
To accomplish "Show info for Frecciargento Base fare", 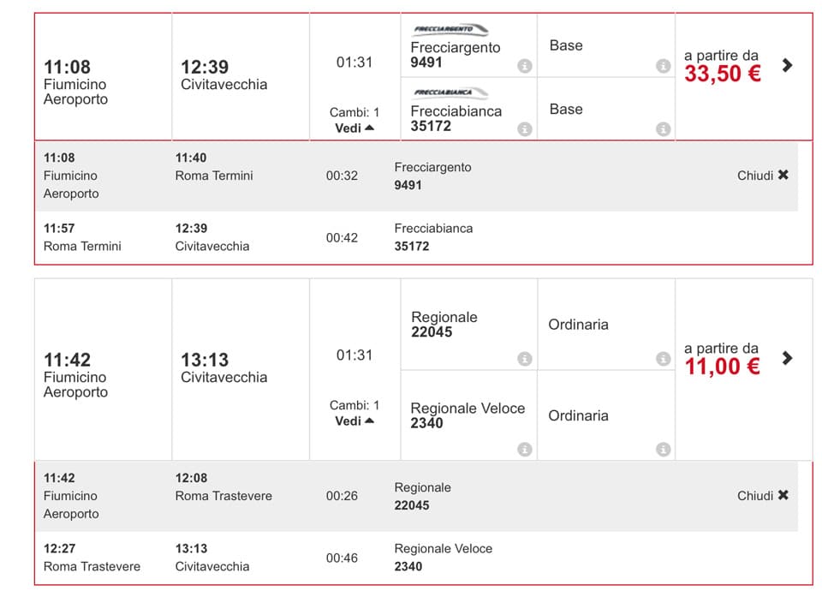I will 663,66.
